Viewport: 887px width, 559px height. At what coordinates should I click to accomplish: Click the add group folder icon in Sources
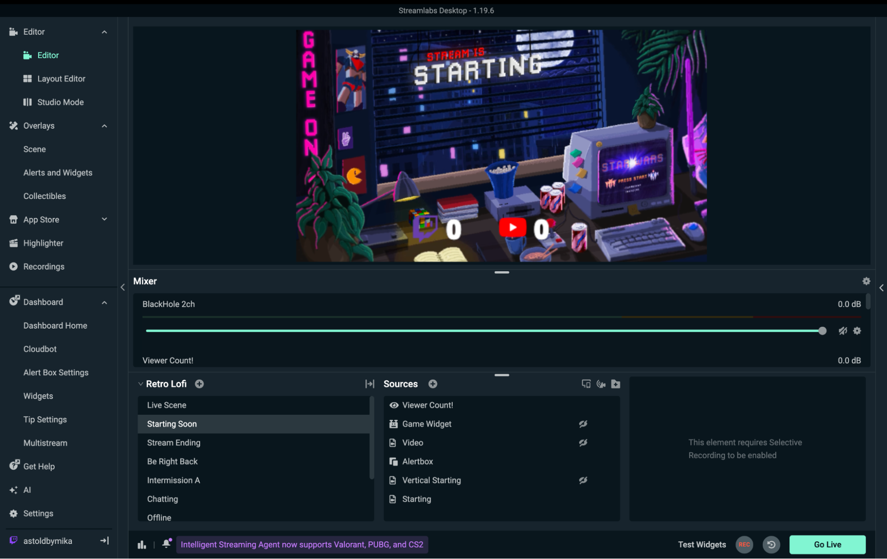pyautogui.click(x=615, y=384)
